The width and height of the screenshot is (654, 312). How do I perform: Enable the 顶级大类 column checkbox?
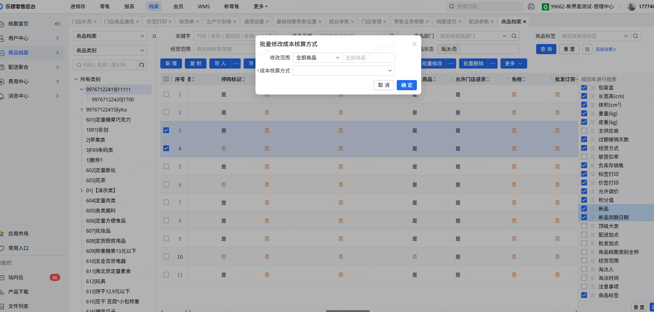point(584,226)
